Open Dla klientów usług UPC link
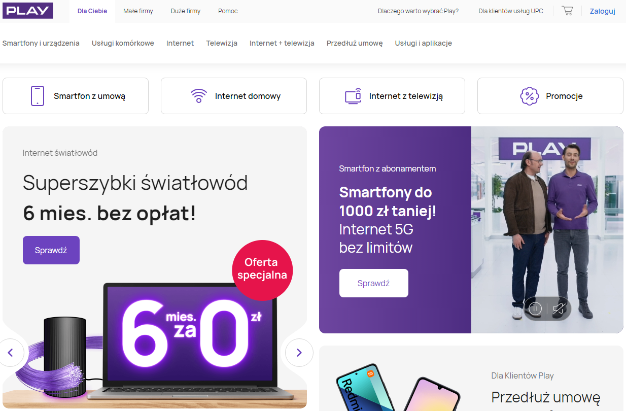Image resolution: width=626 pixels, height=411 pixels. point(511,11)
